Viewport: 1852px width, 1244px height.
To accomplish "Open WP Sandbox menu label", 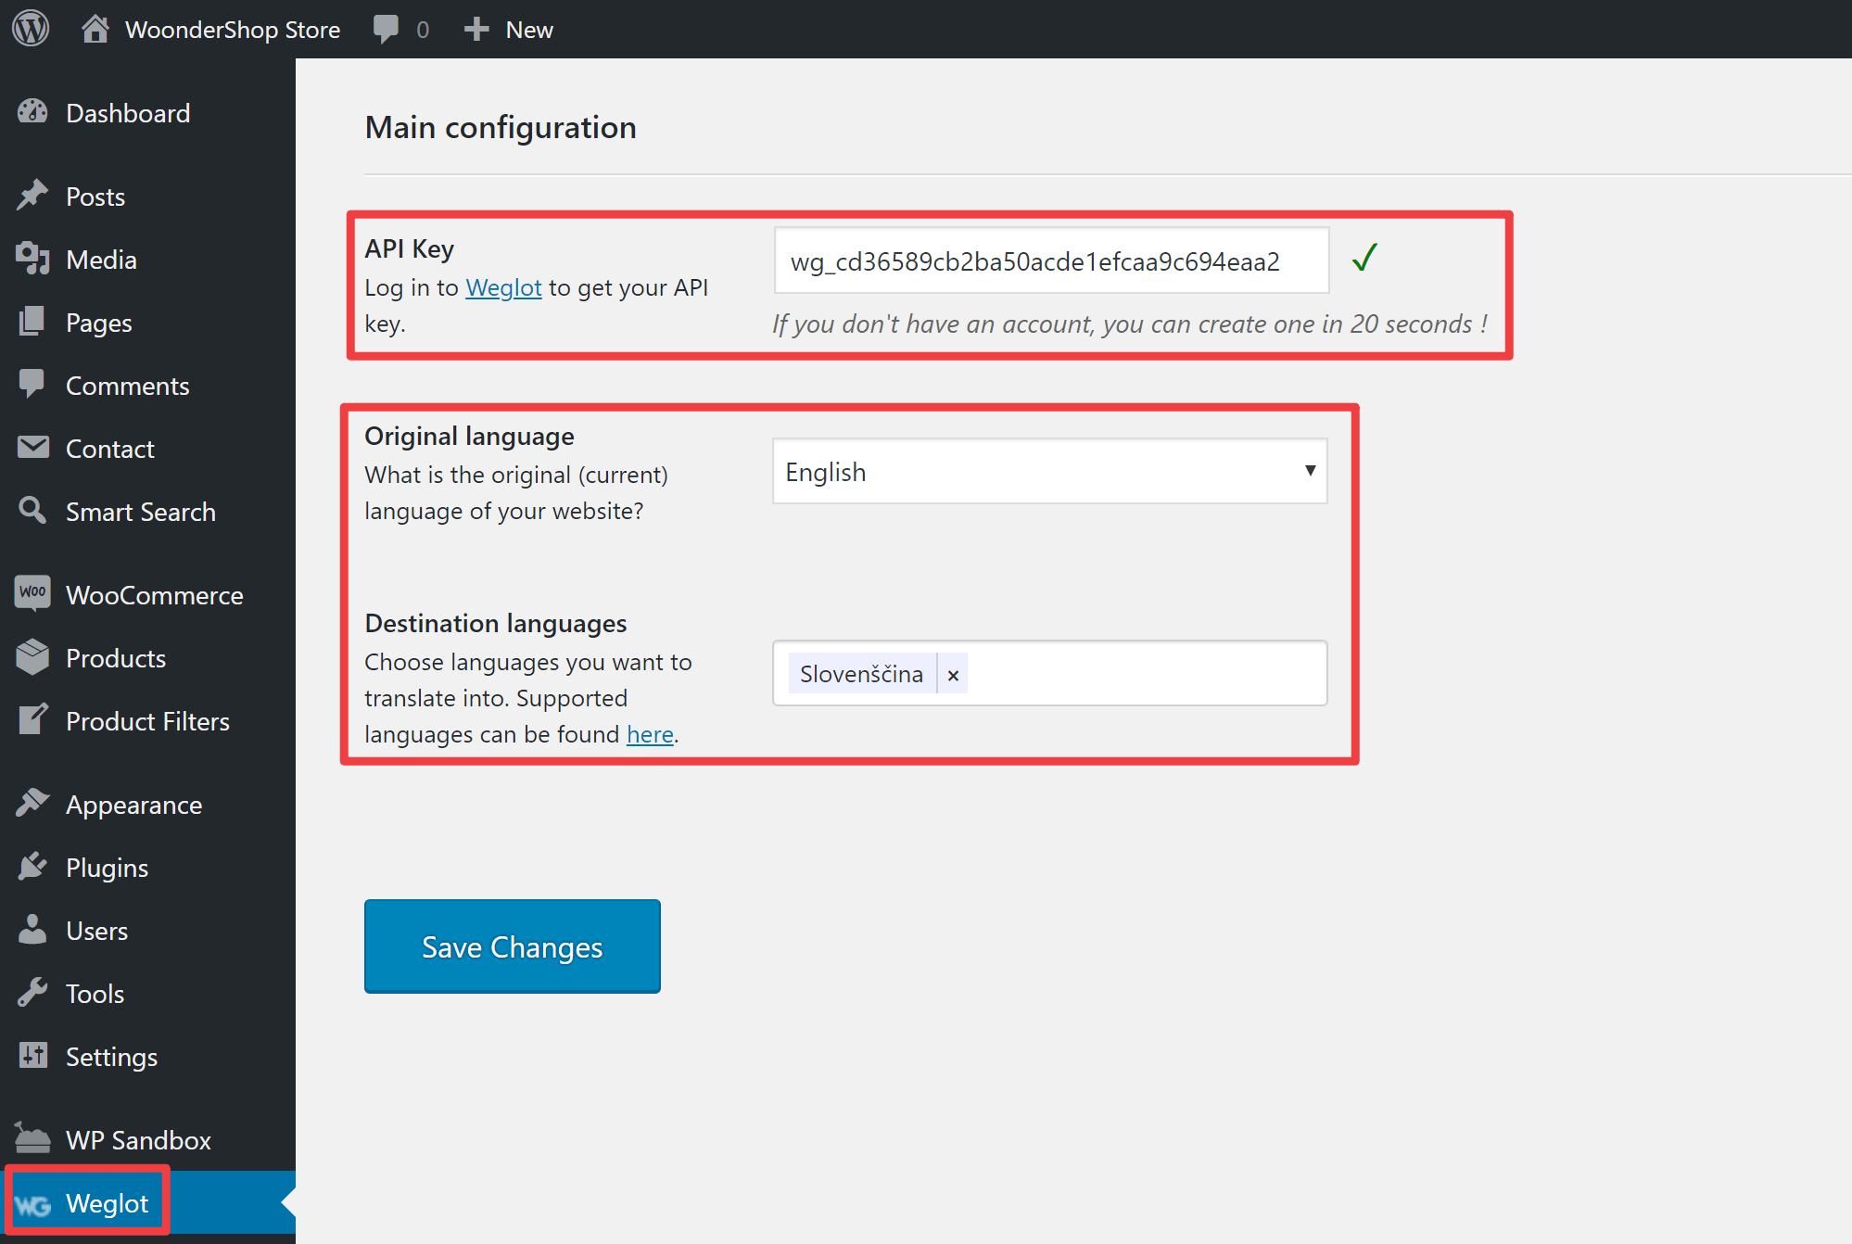I will click(139, 1140).
